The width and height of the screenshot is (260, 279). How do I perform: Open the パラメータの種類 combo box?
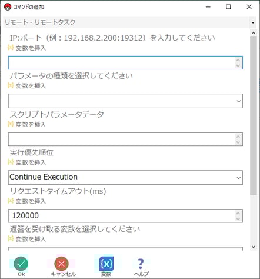125,101
